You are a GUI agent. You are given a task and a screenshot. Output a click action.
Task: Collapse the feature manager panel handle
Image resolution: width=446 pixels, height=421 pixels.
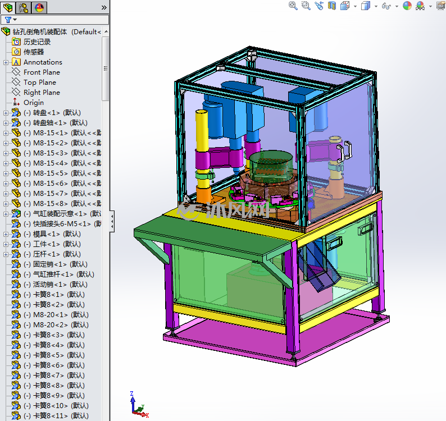coord(112,221)
